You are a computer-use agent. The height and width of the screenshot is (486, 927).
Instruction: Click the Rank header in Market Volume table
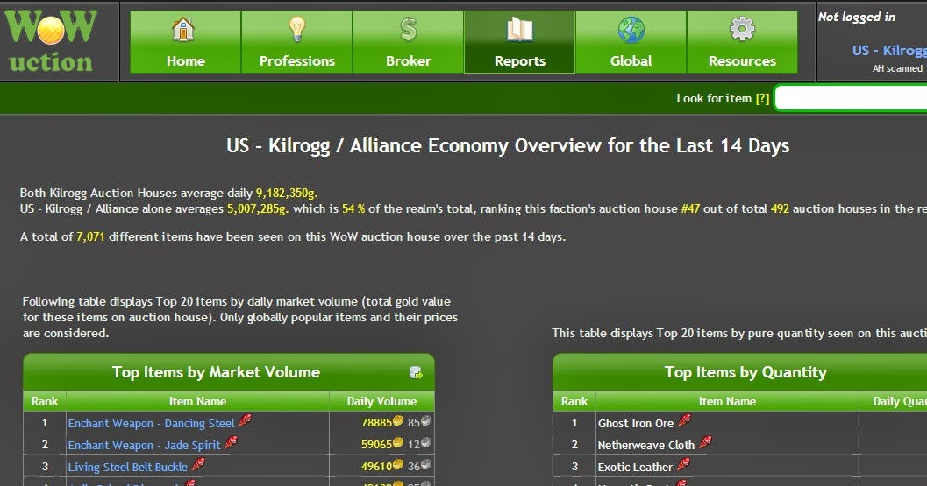[45, 402]
